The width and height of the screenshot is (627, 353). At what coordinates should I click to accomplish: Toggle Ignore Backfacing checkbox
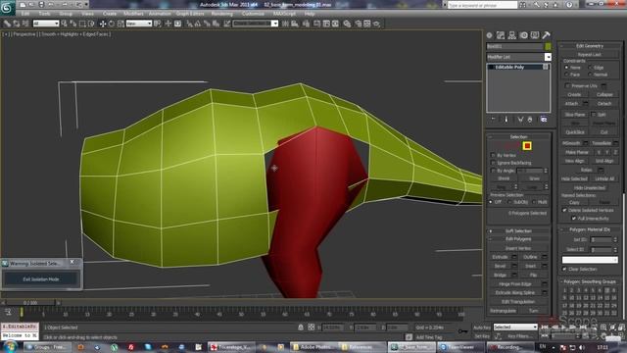tap(493, 163)
